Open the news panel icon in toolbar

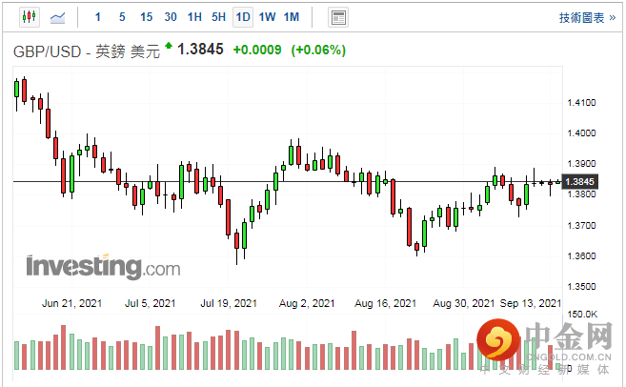point(337,17)
